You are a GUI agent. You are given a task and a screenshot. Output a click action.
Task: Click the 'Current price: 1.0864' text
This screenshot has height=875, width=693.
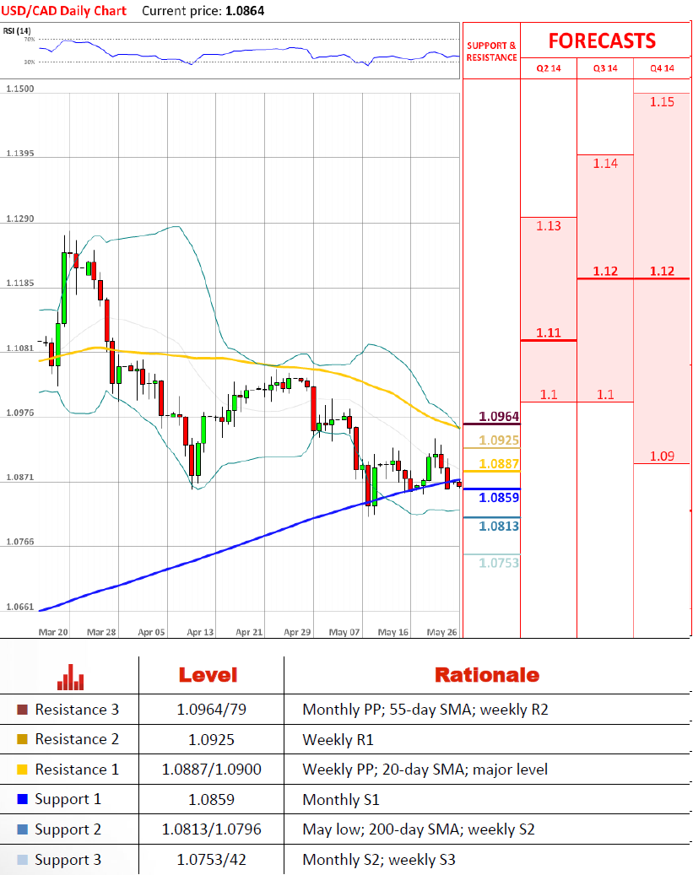pyautogui.click(x=203, y=11)
